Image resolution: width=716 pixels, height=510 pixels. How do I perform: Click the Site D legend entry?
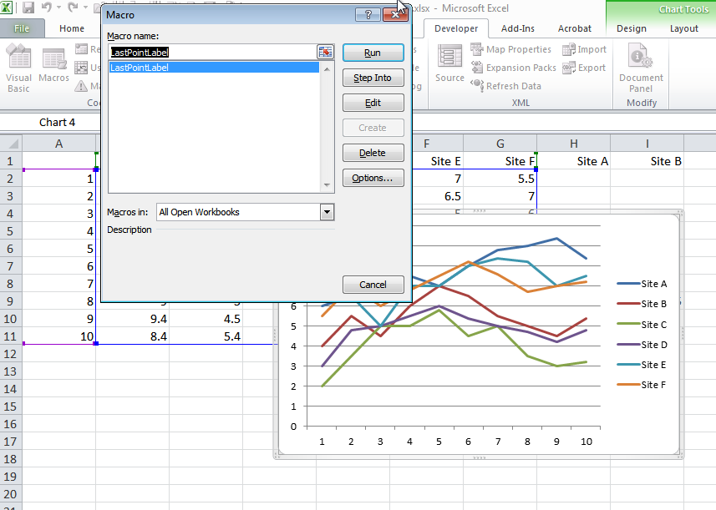(642, 345)
